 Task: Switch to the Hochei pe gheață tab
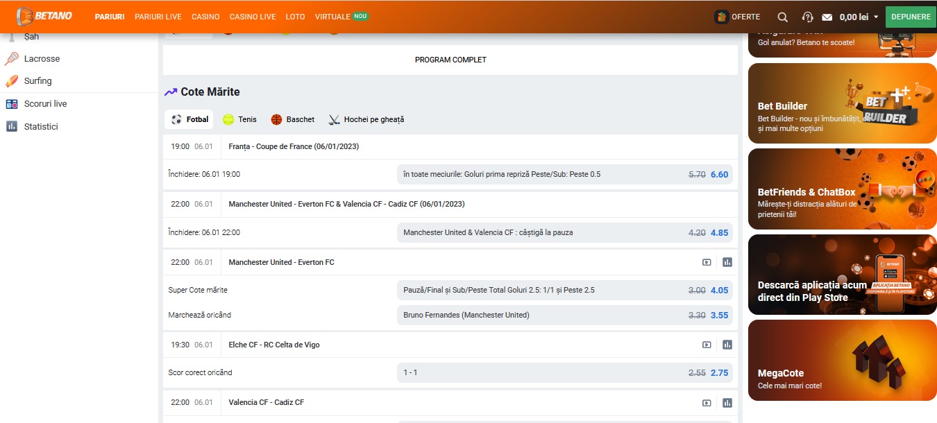[x=366, y=119]
